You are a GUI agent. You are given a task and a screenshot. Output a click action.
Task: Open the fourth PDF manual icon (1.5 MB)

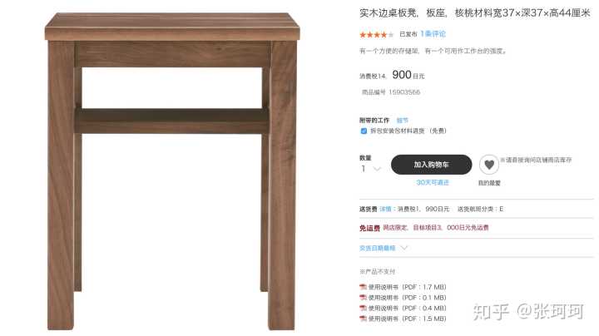tap(363, 319)
